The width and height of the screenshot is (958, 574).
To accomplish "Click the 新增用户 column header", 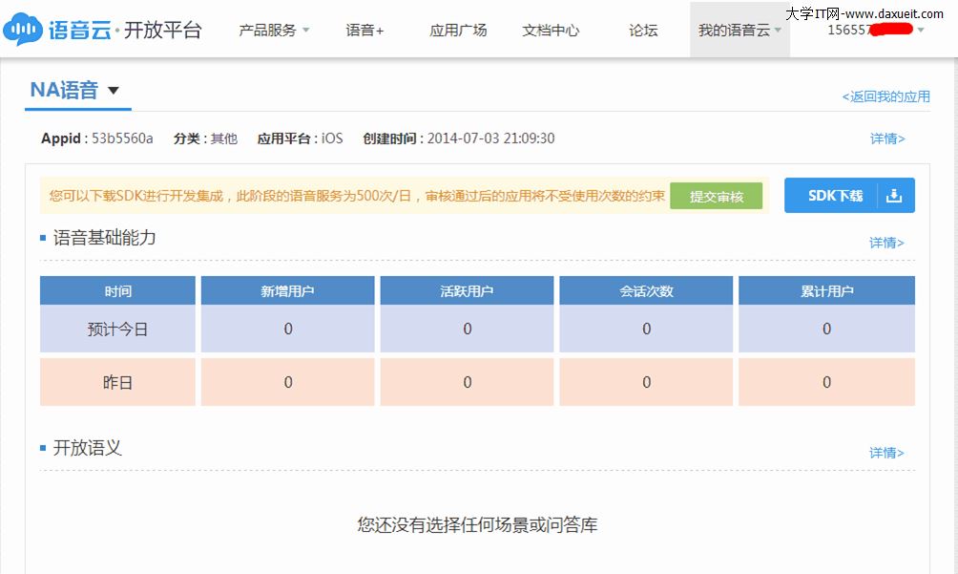I will coord(287,291).
